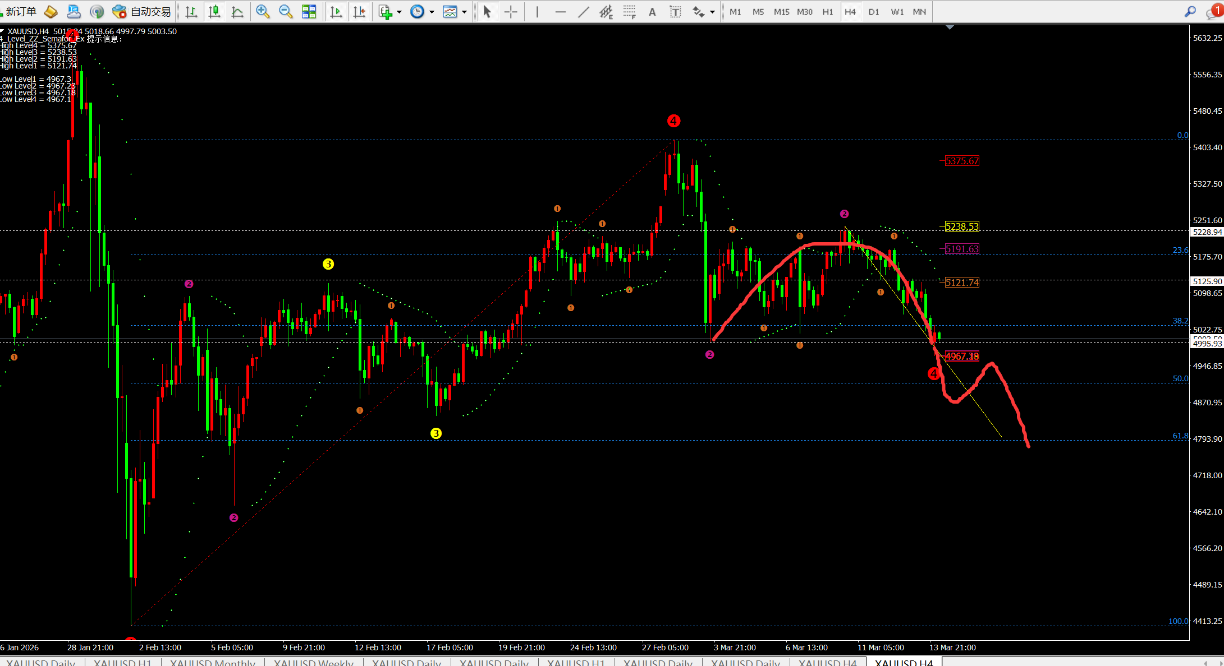Toggle chart auto scroll

point(336,12)
